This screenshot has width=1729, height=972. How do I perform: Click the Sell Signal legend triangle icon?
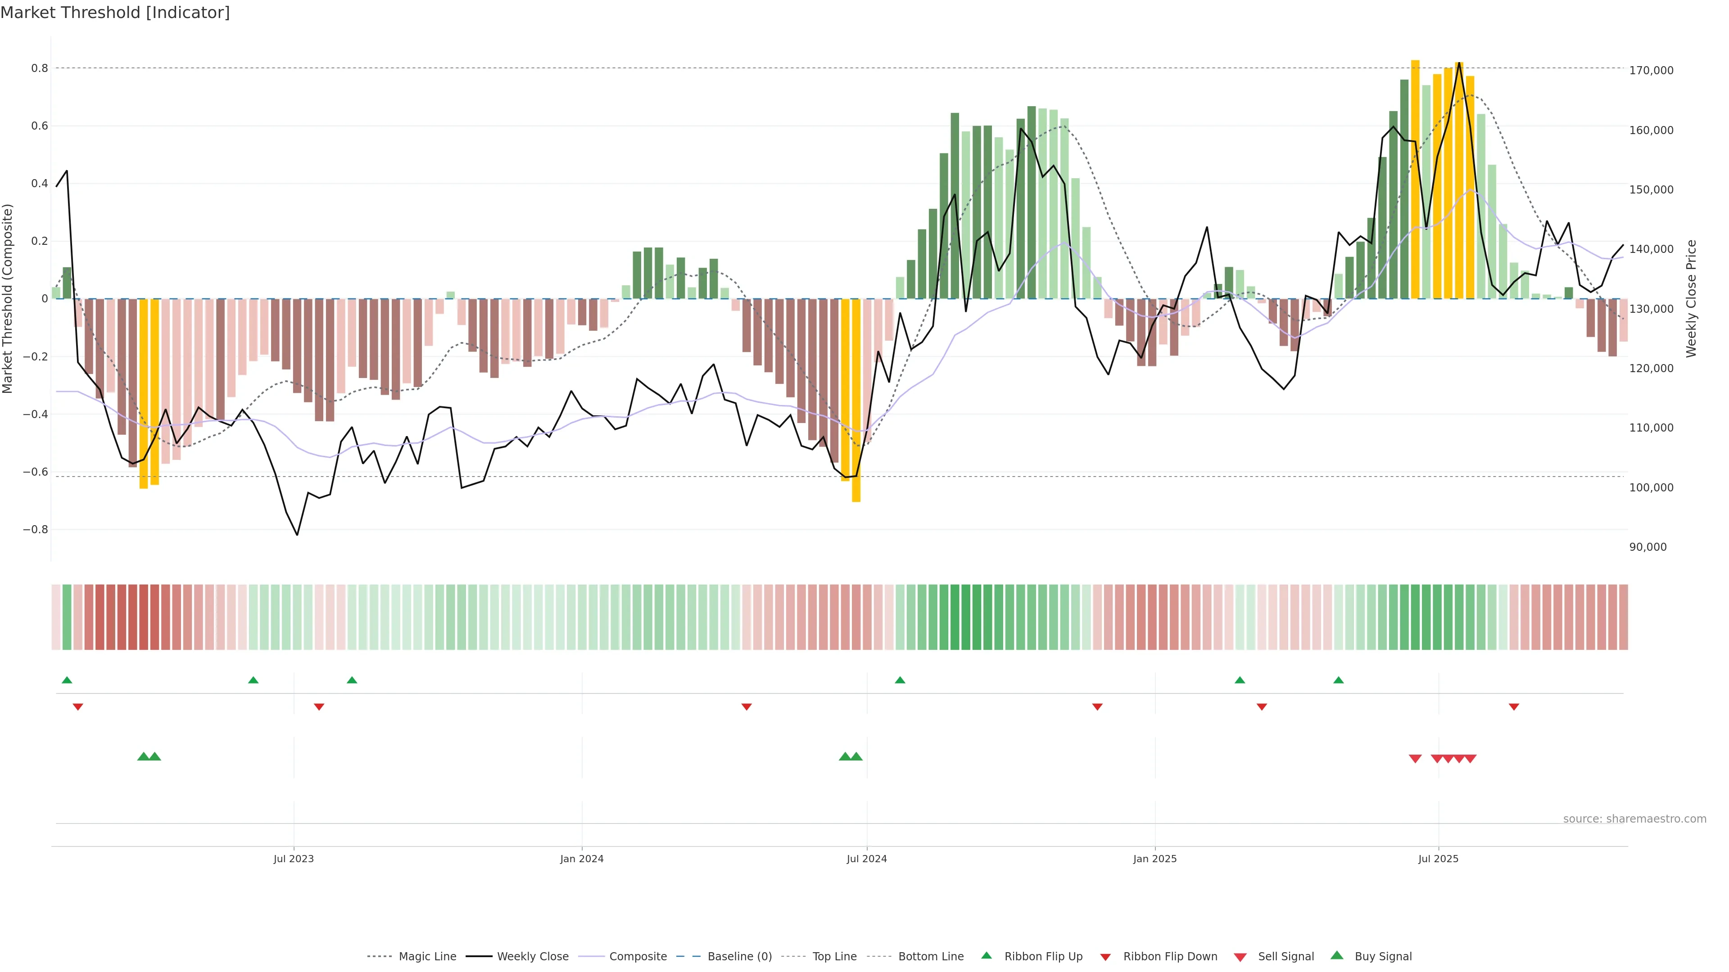1240,957
